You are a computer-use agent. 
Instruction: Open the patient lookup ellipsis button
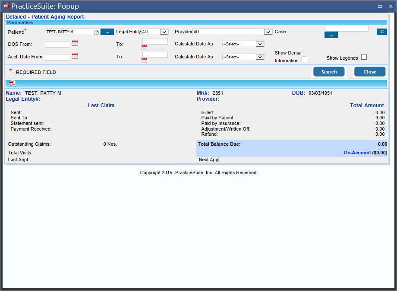click(x=107, y=32)
